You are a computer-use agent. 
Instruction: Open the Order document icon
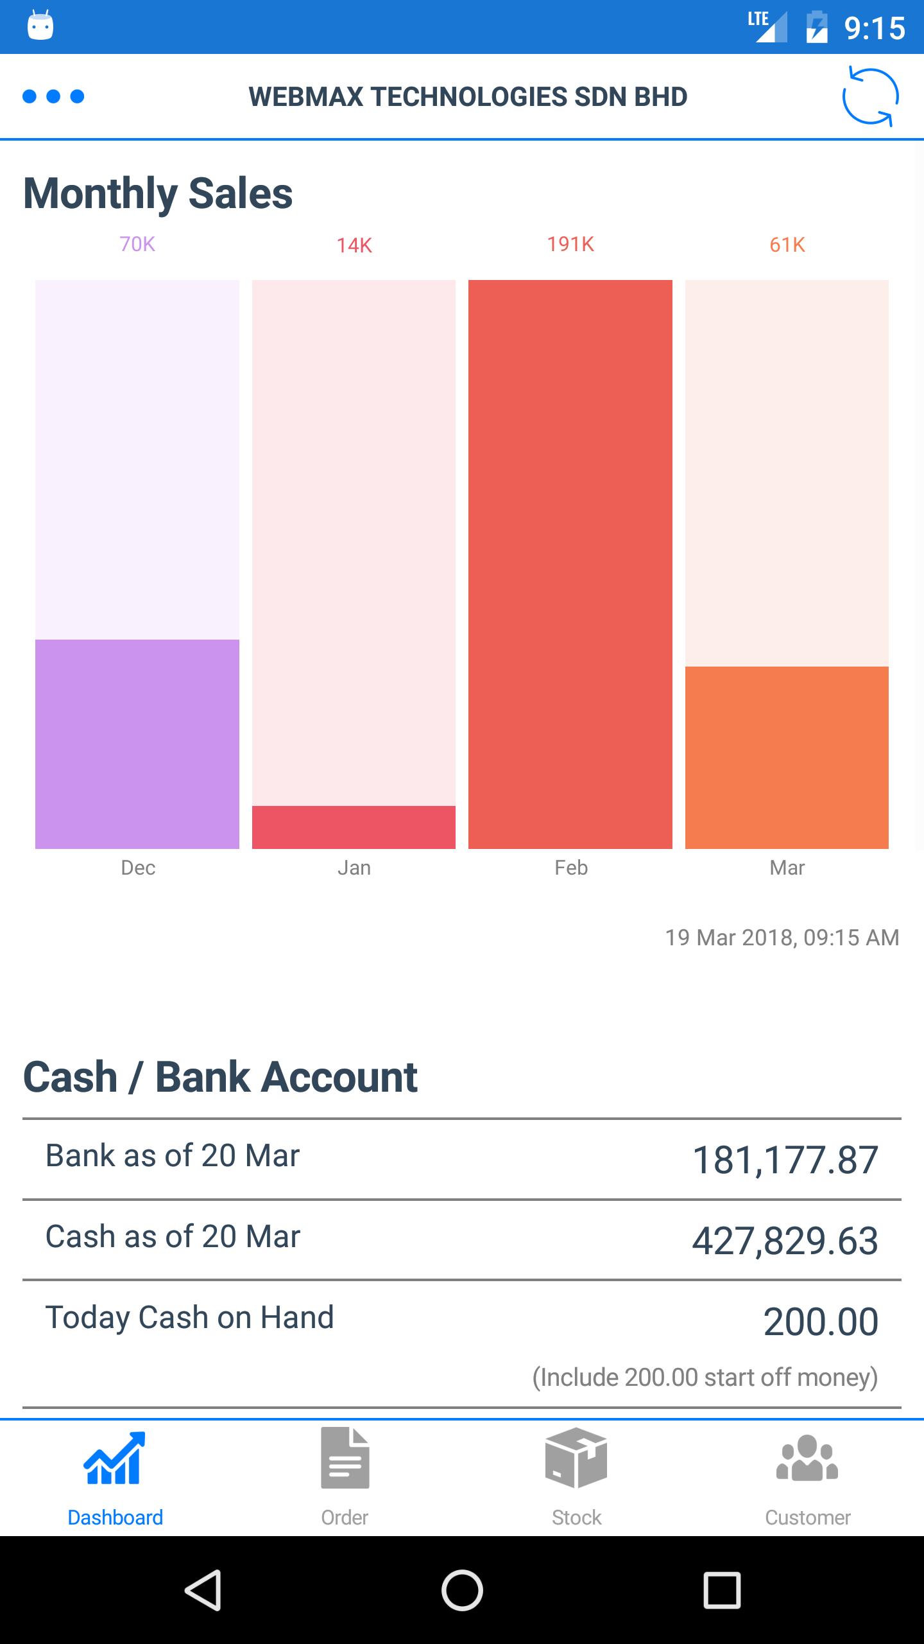[345, 1458]
